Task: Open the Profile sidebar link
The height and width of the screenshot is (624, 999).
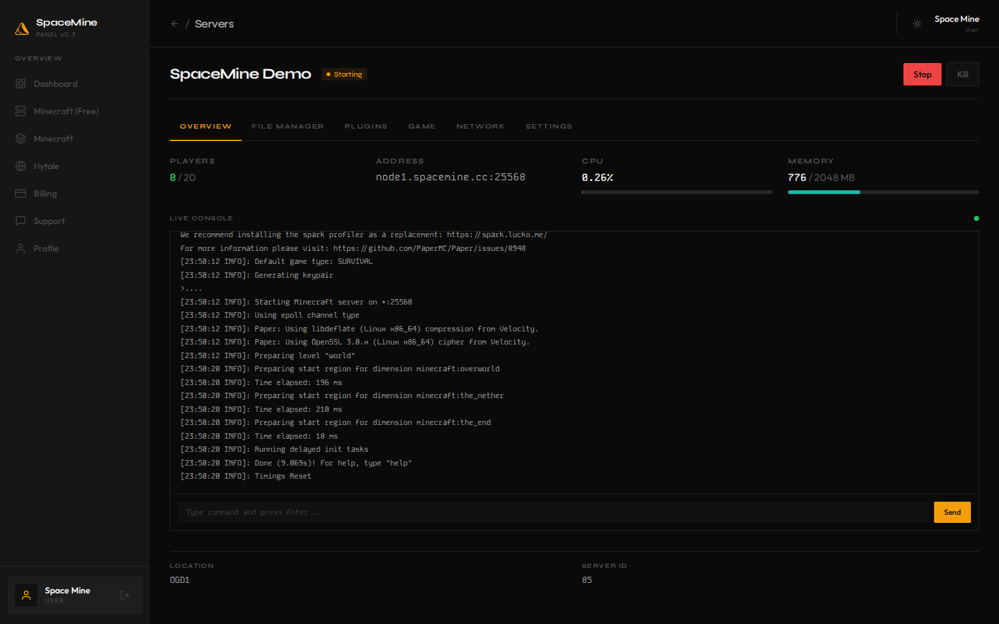Action: coord(75,248)
